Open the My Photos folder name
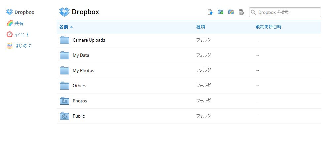 point(83,70)
